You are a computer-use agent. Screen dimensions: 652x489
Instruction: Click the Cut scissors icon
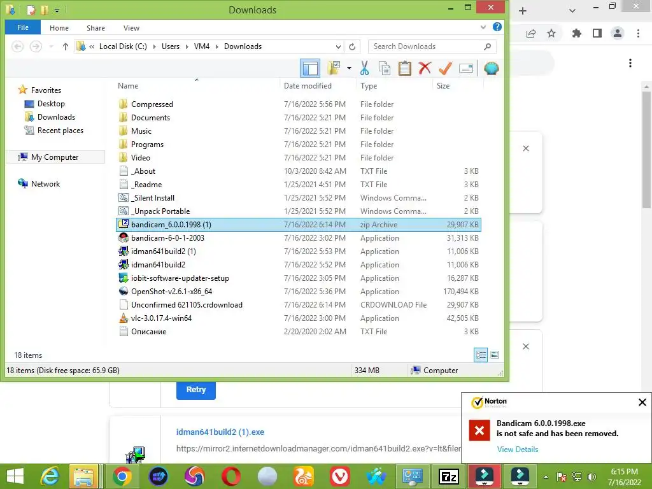coord(364,68)
